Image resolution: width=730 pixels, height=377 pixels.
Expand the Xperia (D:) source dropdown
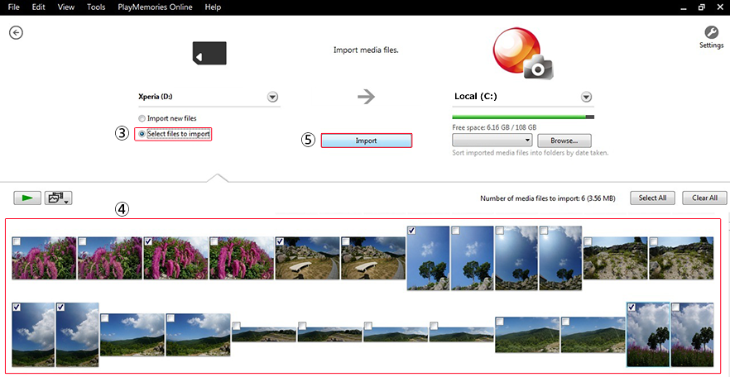point(273,98)
